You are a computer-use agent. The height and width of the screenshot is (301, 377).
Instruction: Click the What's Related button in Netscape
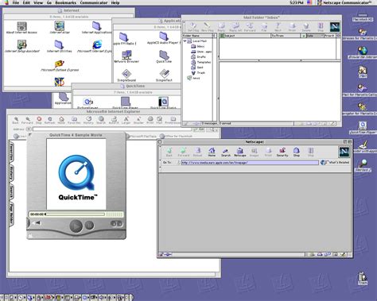pyautogui.click(x=335, y=162)
